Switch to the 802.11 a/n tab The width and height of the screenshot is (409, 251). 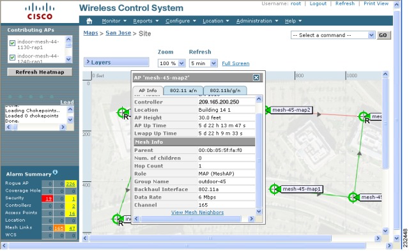[183, 91]
